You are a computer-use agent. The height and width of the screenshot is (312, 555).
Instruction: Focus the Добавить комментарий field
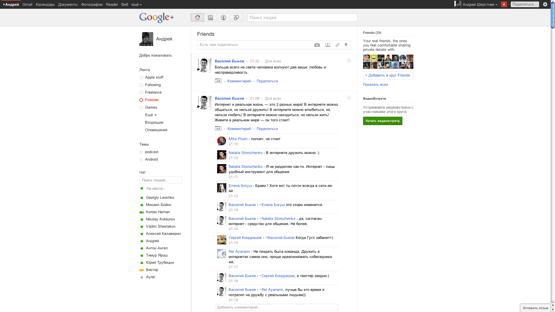coord(276,307)
